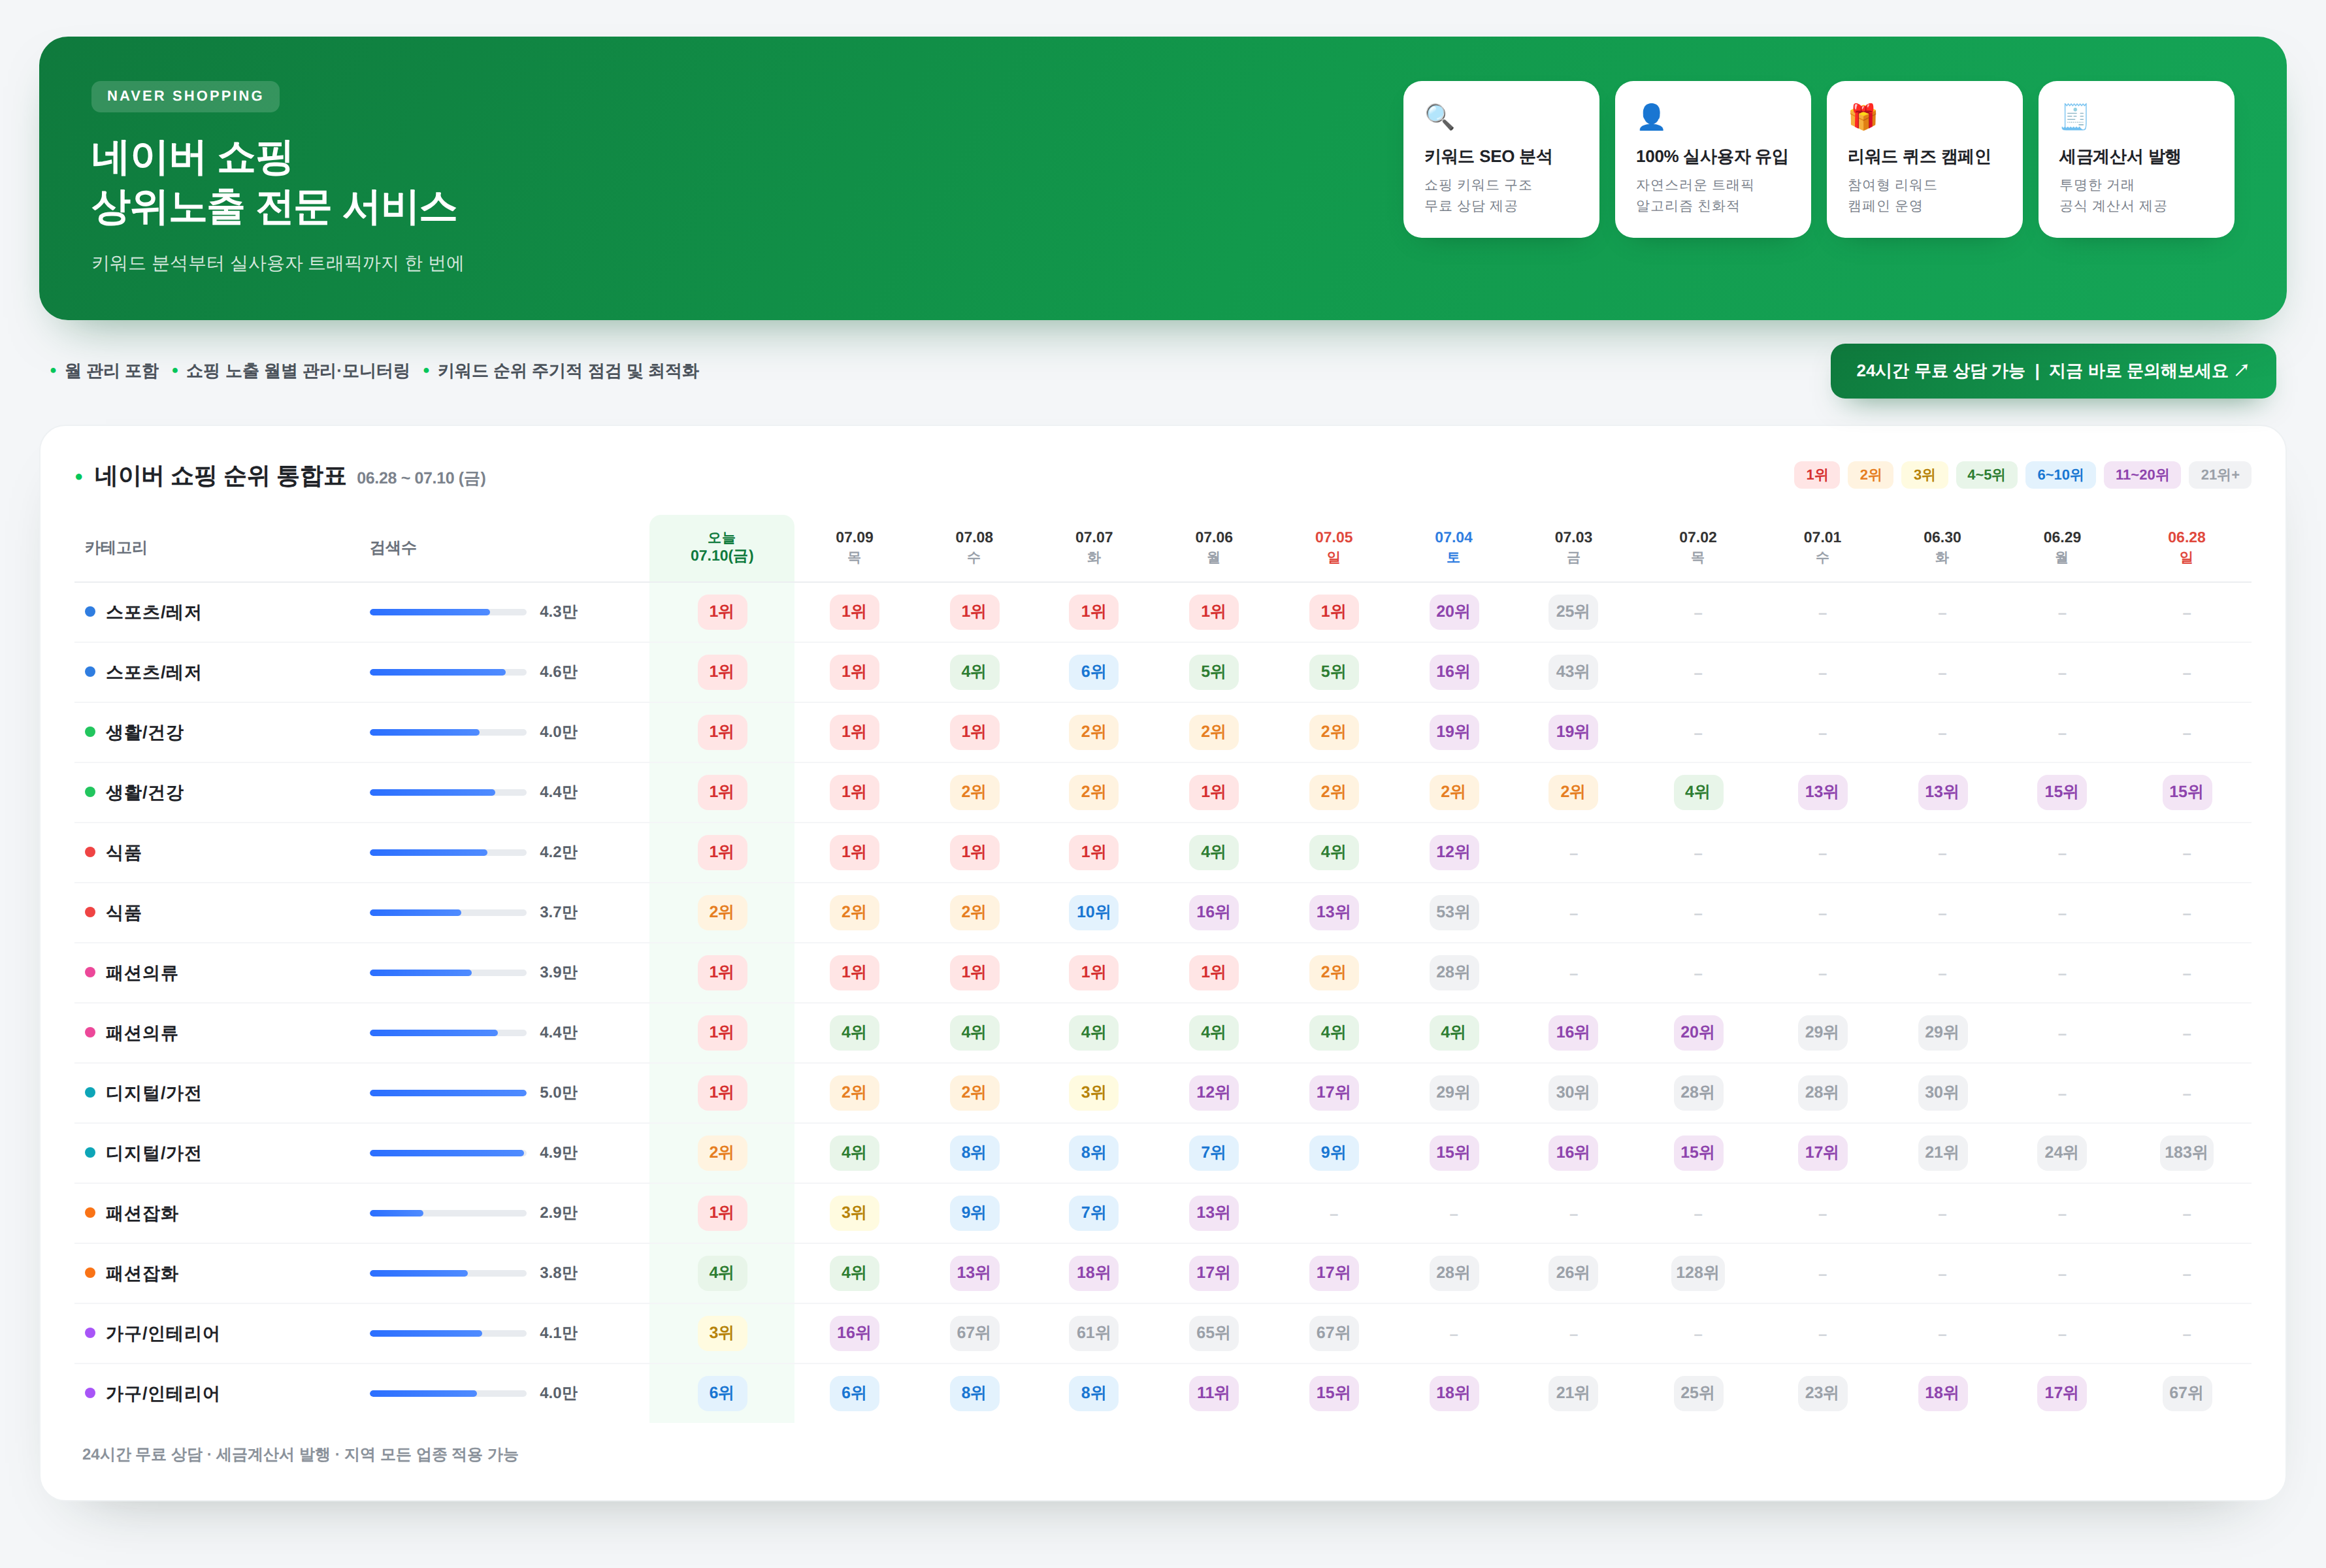Click the 쇼핑 노출 월별 관리·모니터링 bullet text

[297, 371]
